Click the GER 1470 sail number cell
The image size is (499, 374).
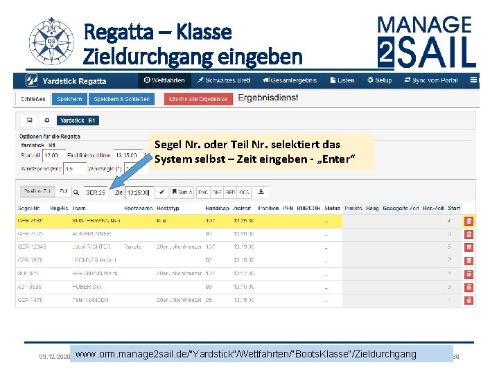[30, 300]
